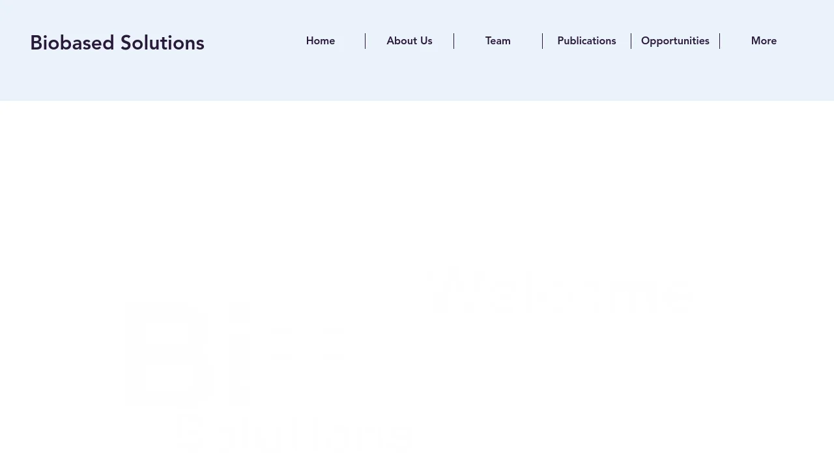Viewport: 834px width, 469px height.
Task: Go to the Home page
Action: (321, 41)
